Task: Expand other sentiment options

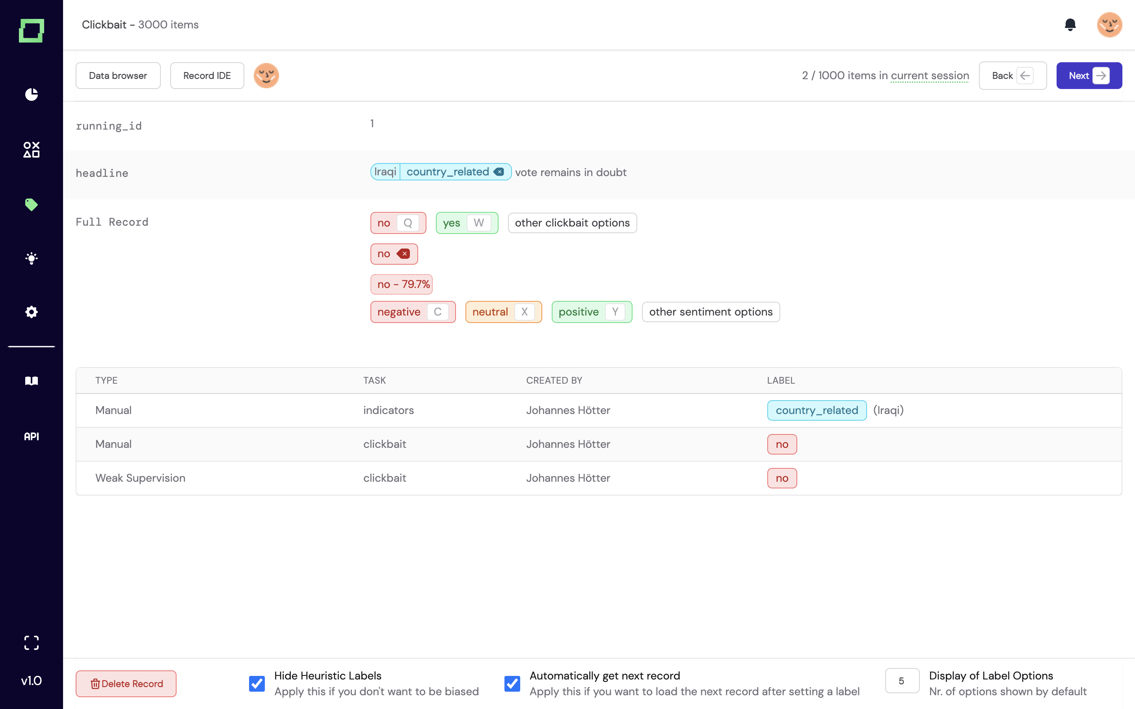Action: pos(710,312)
